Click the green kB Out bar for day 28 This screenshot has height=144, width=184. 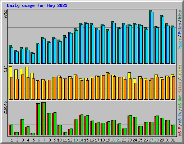157,126
